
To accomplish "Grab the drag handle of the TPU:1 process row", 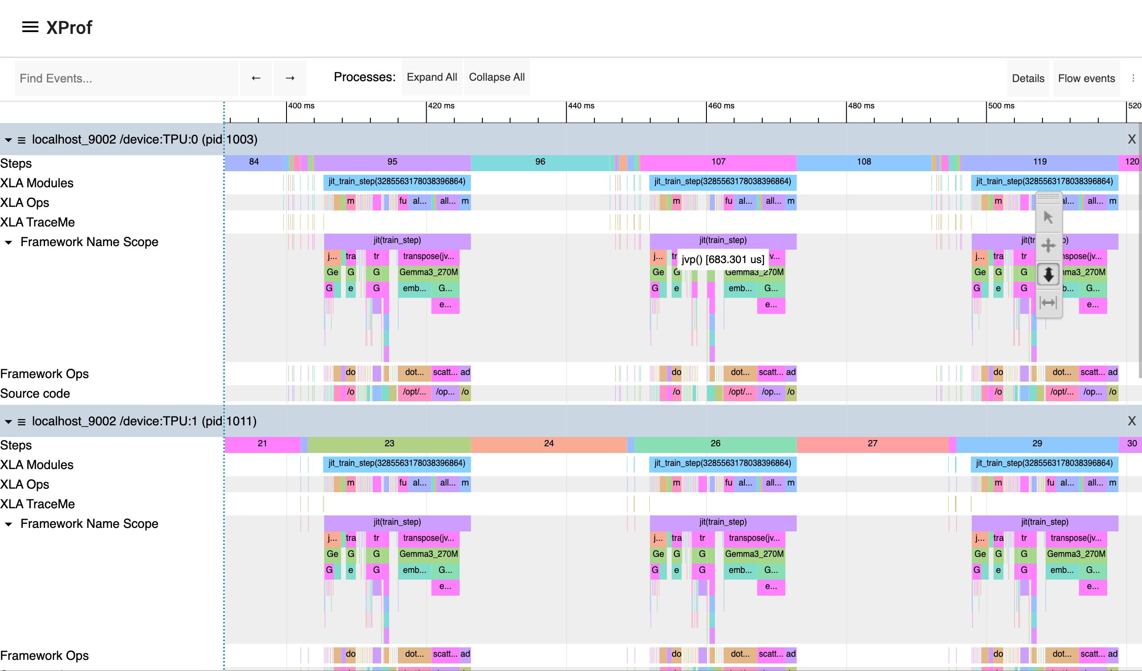I will pyautogui.click(x=21, y=421).
